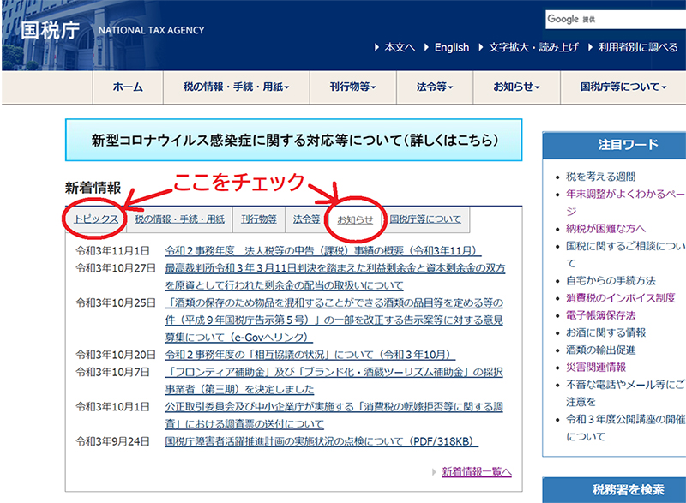Go to ホーム in navigation bar
This screenshot has width=686, height=503.
tap(128, 87)
